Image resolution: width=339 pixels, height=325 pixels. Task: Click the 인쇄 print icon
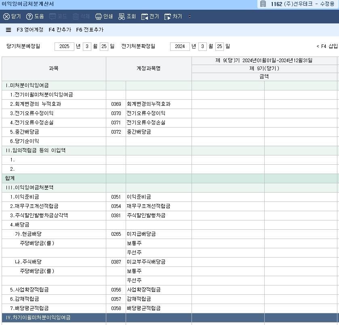pyautogui.click(x=99, y=17)
